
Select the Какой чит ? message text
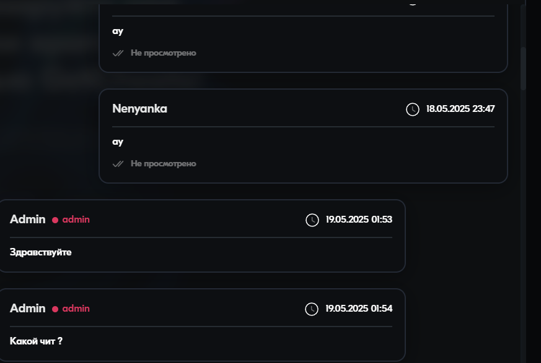[x=37, y=341]
